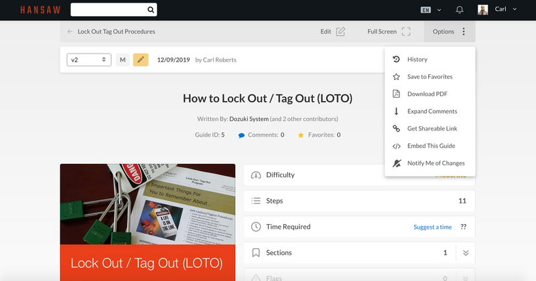This screenshot has height=281, width=536.
Task: Click the back arrow to procedures
Action: coord(70,31)
